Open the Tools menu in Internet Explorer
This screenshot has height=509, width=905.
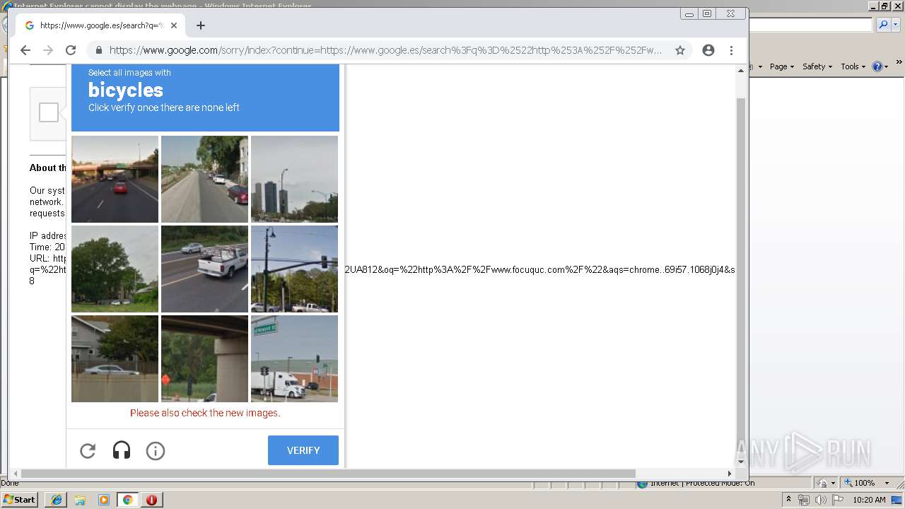[x=853, y=66]
